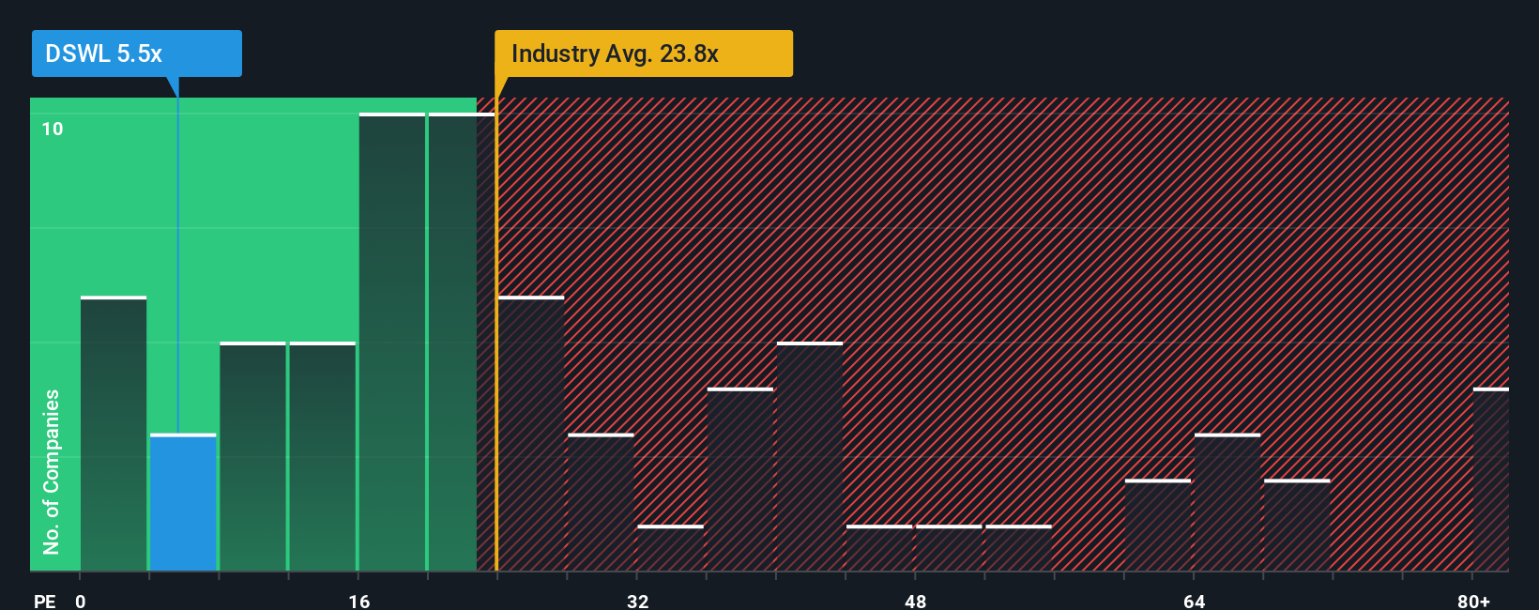Viewport: 1539px width, 610px height.
Task: Select the short bar for PE 44 to 48
Action: 879,548
